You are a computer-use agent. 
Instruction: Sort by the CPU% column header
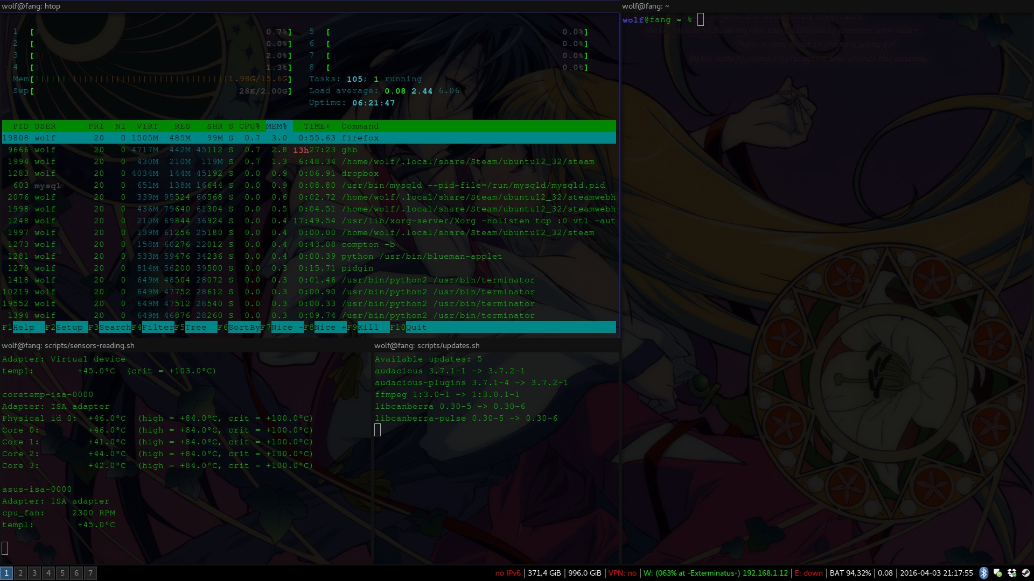[249, 126]
